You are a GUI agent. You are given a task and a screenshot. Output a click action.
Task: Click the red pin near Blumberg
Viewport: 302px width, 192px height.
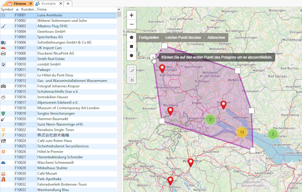pyautogui.click(x=170, y=111)
